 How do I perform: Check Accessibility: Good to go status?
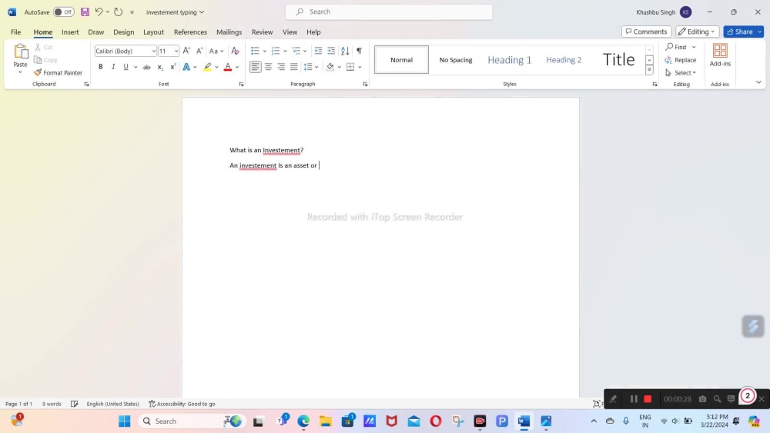tap(182, 404)
